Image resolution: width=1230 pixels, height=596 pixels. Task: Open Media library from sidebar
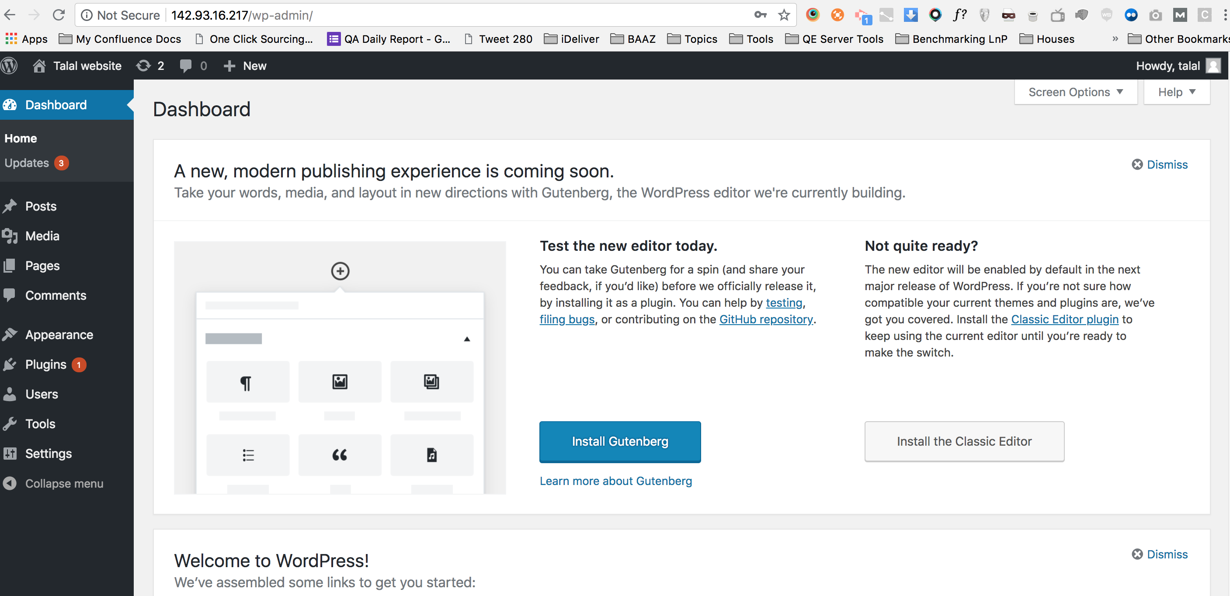[x=42, y=235]
